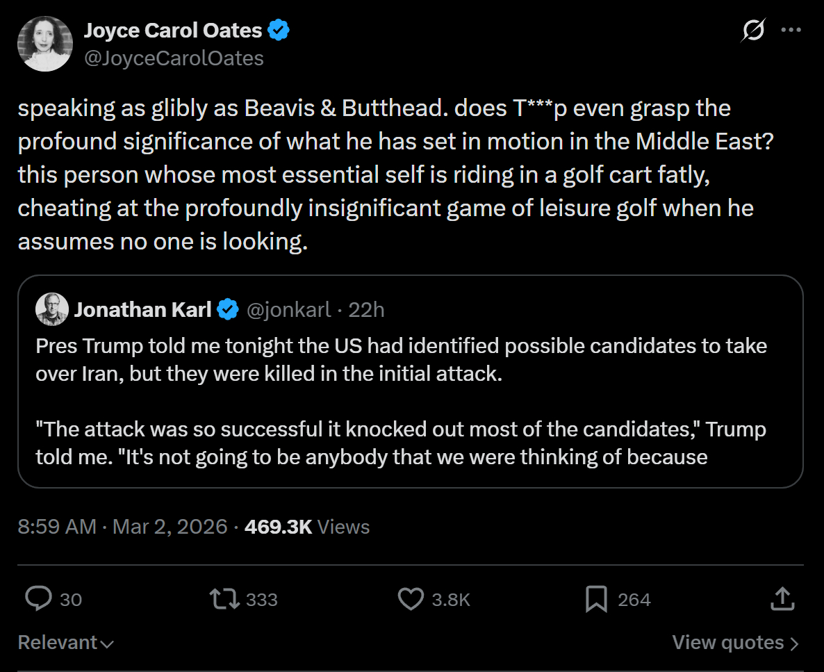Viewport: 824px width, 672px height.
Task: Click the Grok slashed-circle icon
Action: pos(753,31)
